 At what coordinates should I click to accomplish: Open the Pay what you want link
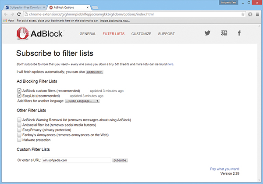[224, 169]
